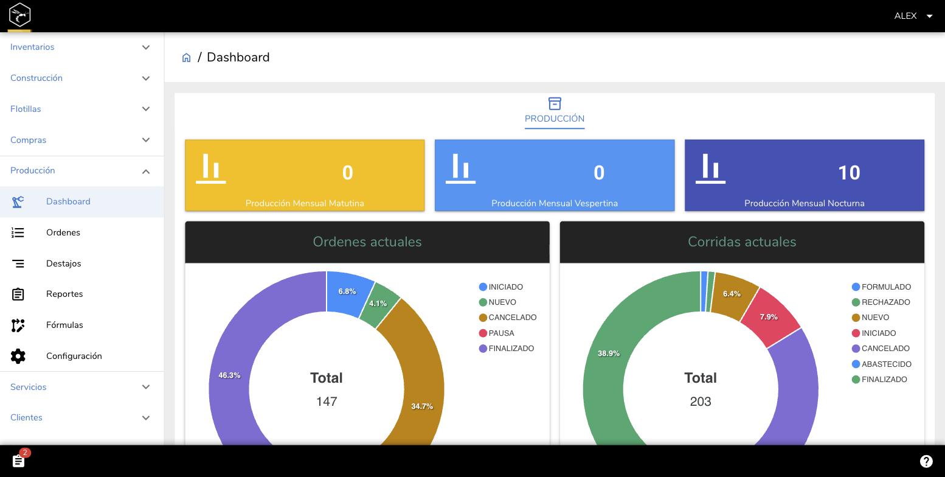Open the Producción Mensual Matutina card
945x477 pixels.
pyautogui.click(x=305, y=175)
